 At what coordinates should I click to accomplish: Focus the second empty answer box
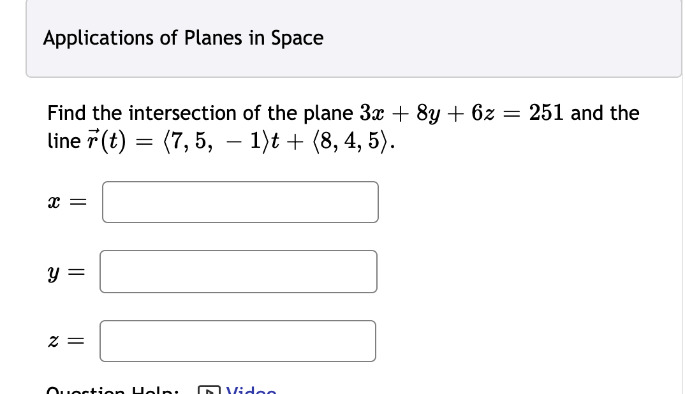(238, 272)
